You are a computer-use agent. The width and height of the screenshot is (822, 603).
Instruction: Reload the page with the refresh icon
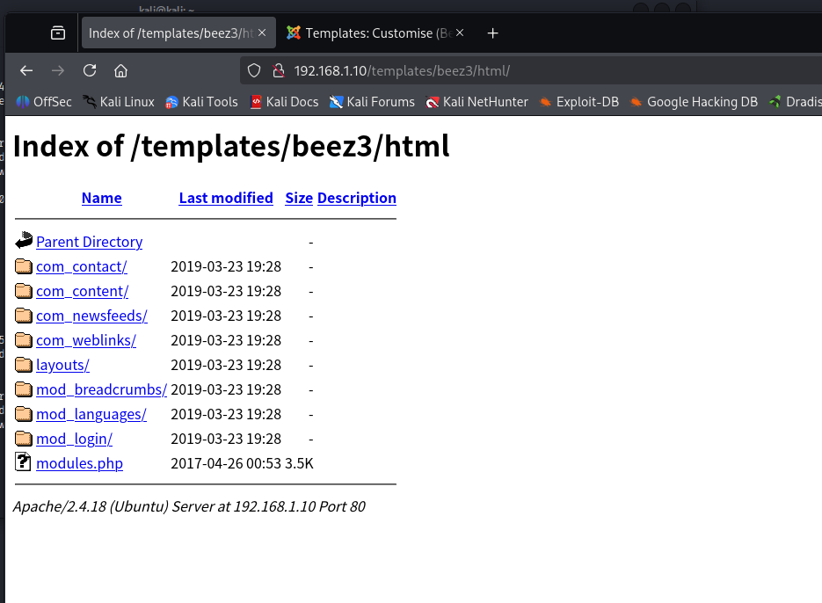coord(90,70)
